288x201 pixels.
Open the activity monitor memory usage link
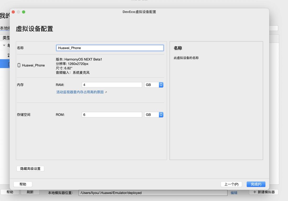tap(80, 92)
